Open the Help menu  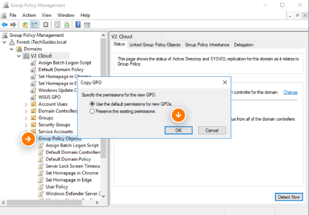[85, 15]
